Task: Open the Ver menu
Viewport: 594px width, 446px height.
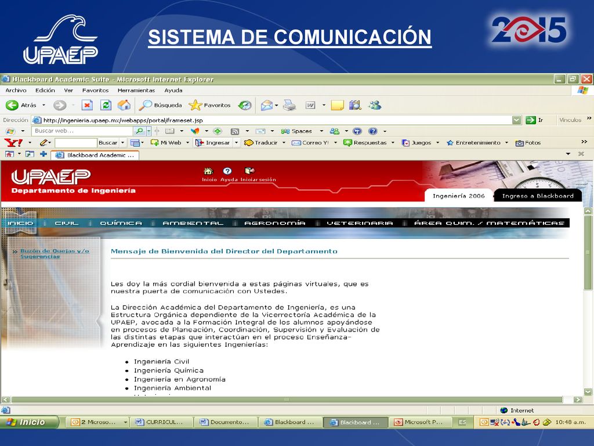Action: pos(68,90)
